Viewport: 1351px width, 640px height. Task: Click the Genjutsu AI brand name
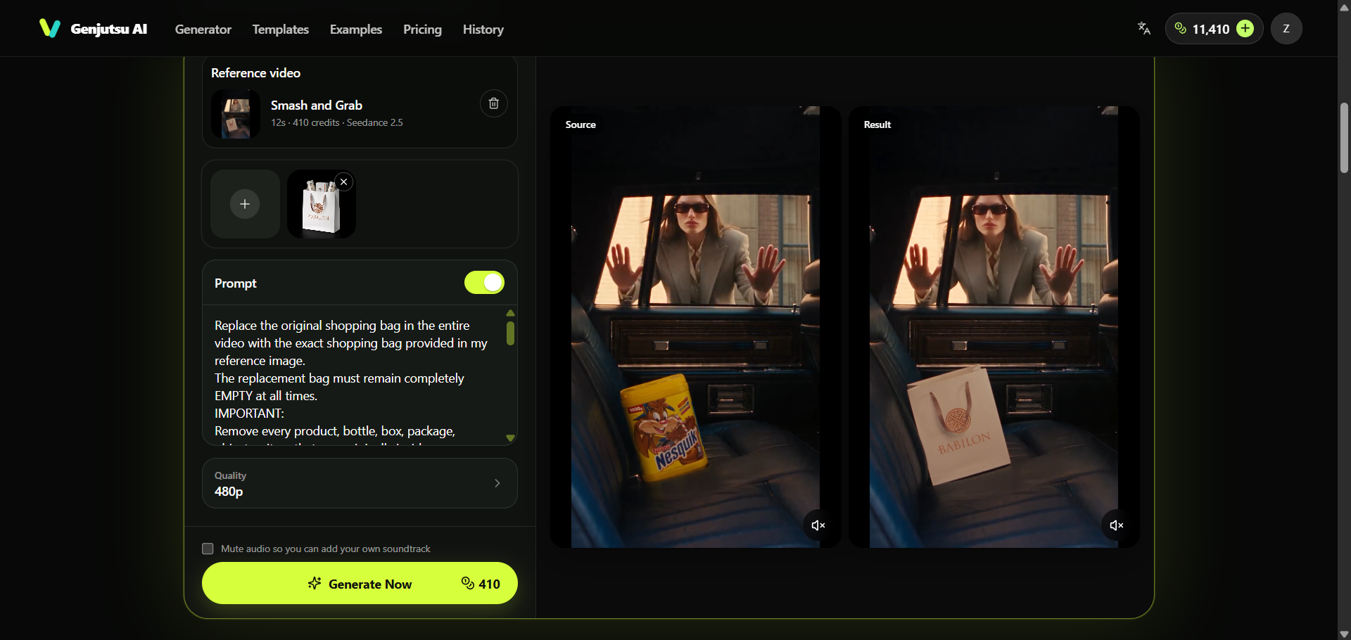[109, 29]
